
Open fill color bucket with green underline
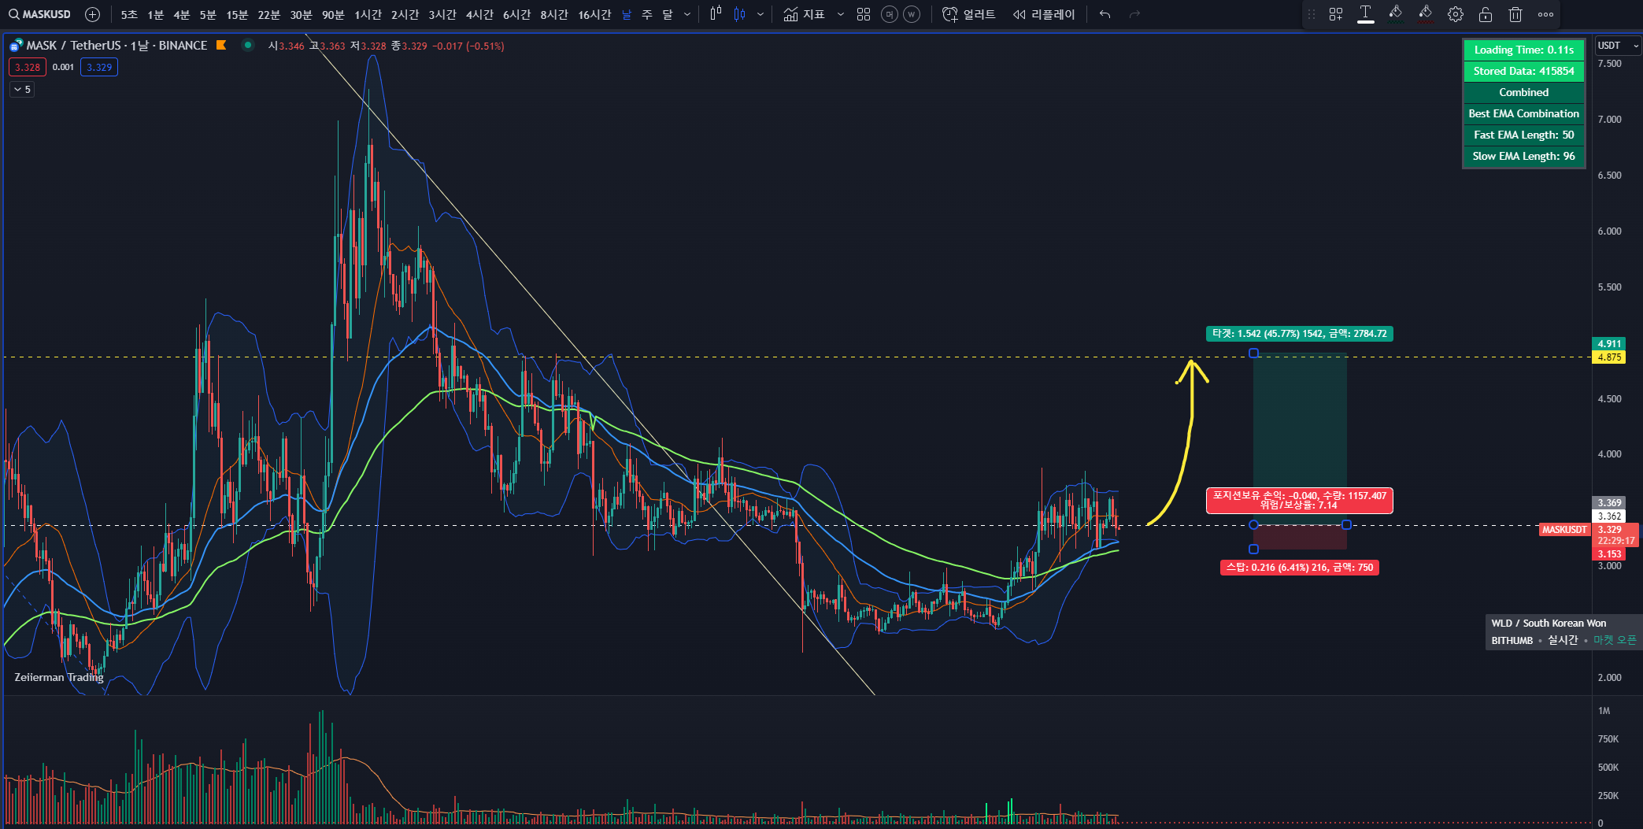click(x=1395, y=14)
